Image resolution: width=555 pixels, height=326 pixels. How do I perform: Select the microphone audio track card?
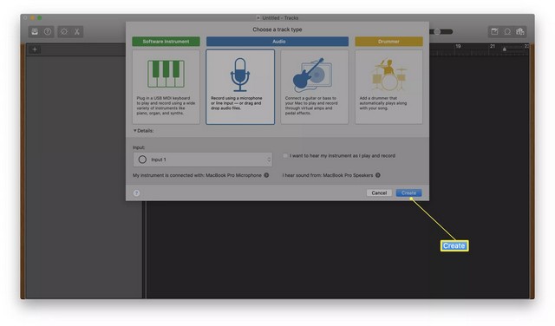coord(240,87)
